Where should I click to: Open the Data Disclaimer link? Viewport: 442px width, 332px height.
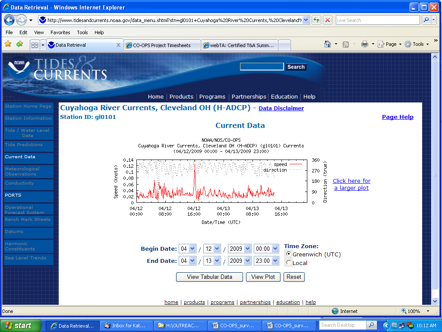tap(281, 108)
